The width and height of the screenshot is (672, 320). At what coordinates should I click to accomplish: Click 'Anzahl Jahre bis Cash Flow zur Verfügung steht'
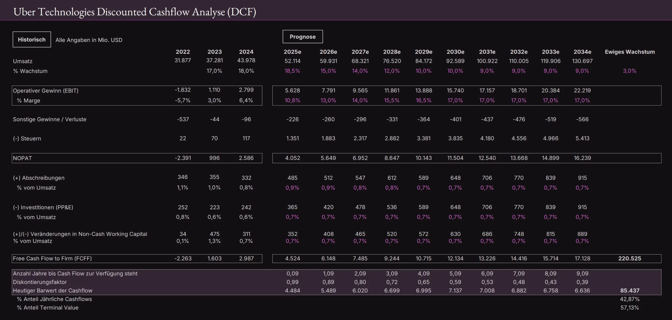[75, 274]
